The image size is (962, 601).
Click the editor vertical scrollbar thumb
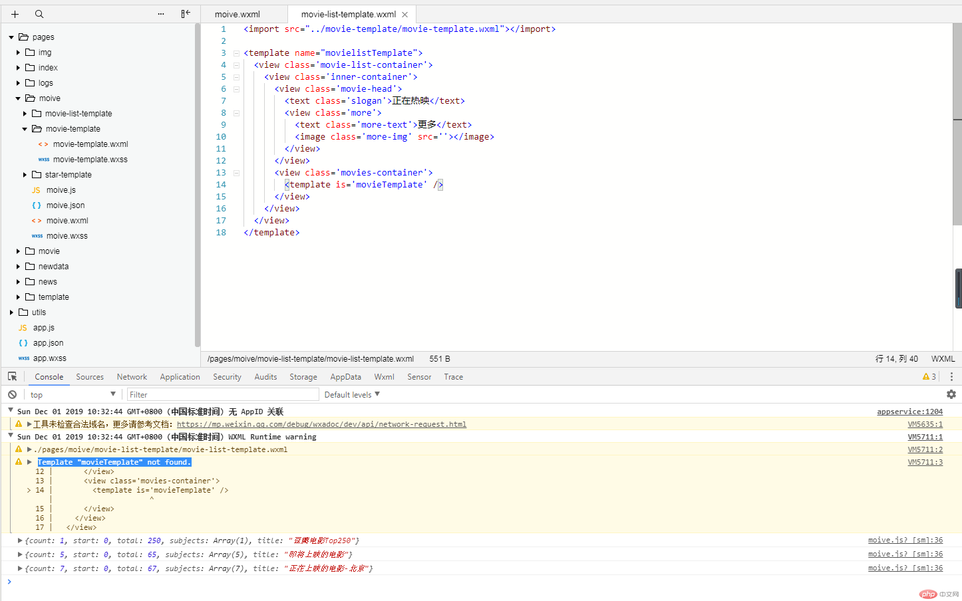pos(957,124)
